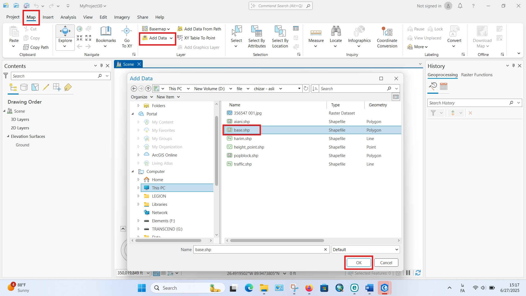Click the Paste icon
526x296 pixels.
(14, 31)
